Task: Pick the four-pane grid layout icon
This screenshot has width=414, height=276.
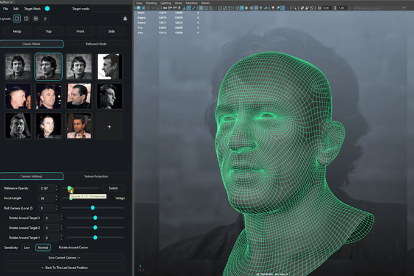Action: pos(37,19)
